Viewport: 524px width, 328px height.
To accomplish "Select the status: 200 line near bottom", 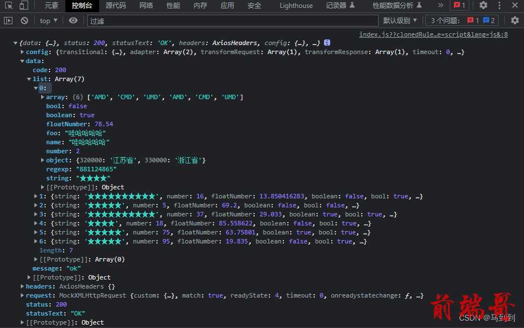I will point(46,304).
